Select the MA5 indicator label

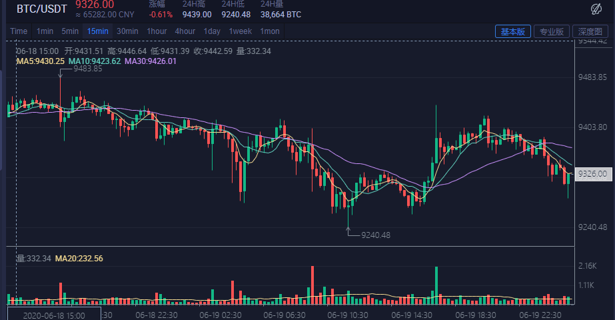[x=41, y=61]
